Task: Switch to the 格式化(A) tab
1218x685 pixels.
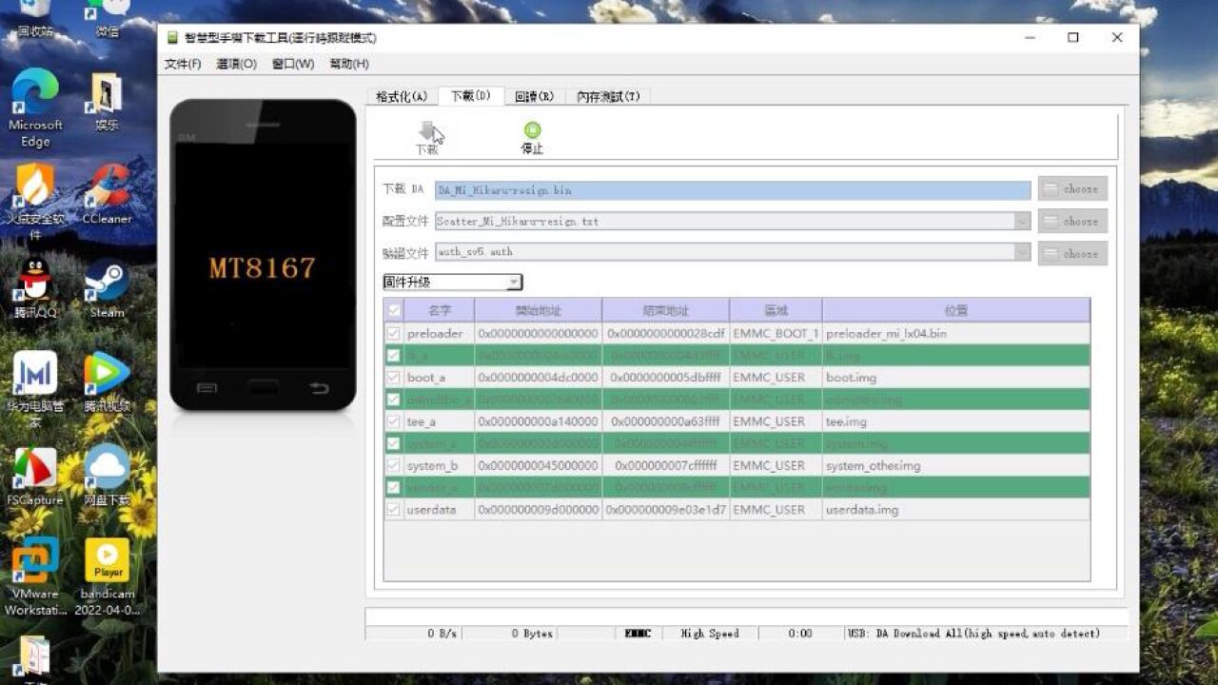Action: point(400,96)
